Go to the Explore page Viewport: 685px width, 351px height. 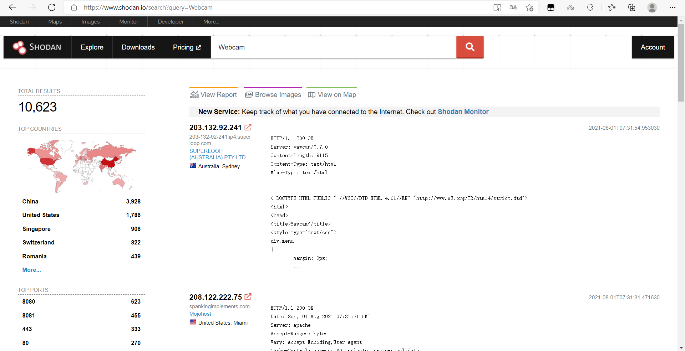tap(92, 47)
